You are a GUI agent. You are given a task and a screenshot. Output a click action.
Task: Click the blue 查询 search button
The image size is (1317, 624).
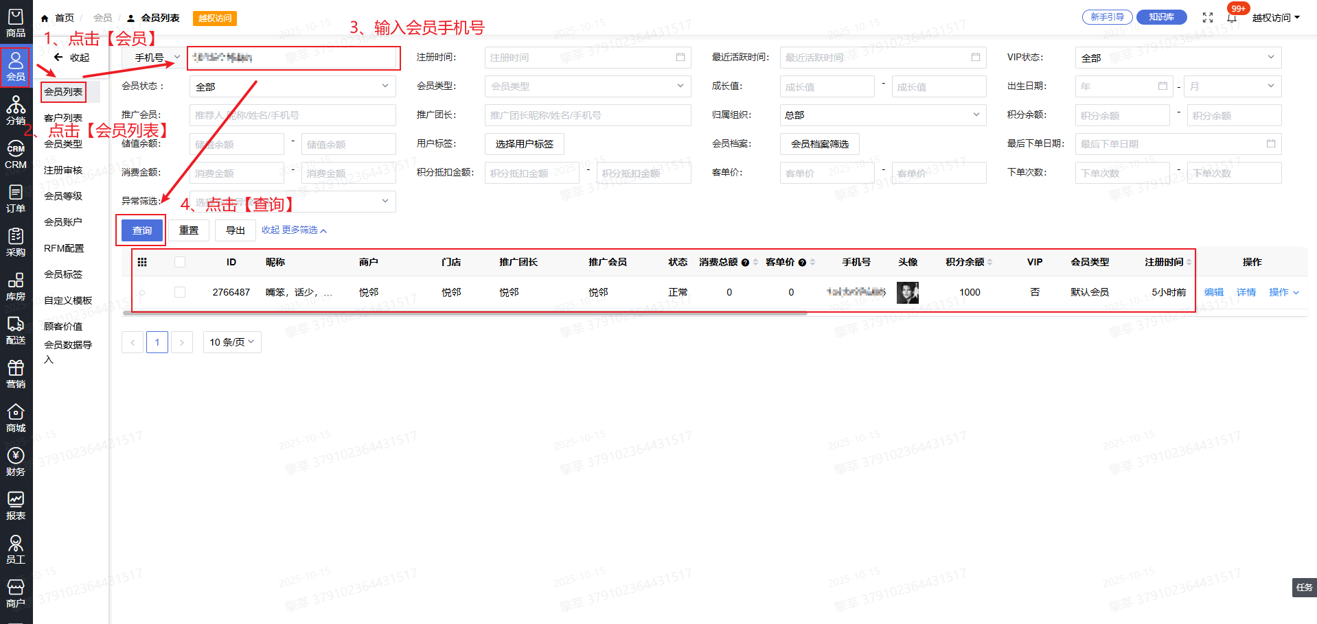tap(142, 230)
